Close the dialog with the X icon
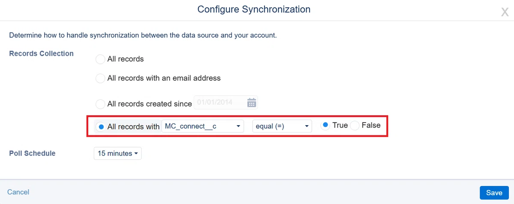Viewport: 514px width, 204px height. (505, 12)
